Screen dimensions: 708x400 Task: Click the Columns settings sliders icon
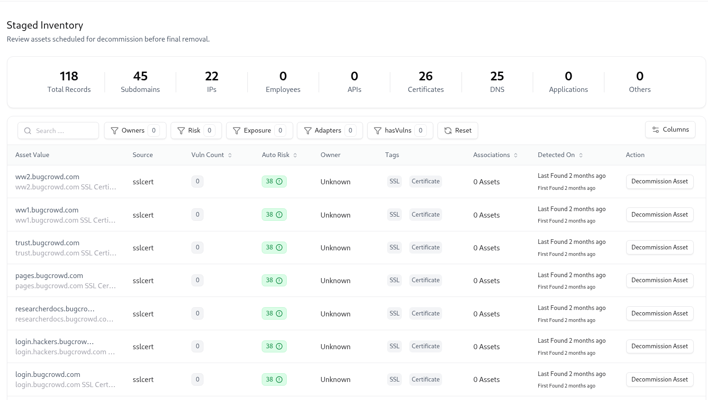(x=656, y=130)
